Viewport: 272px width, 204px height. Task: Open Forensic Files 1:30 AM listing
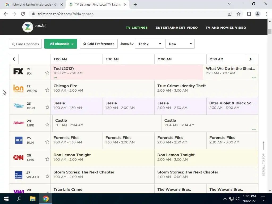[128, 140]
